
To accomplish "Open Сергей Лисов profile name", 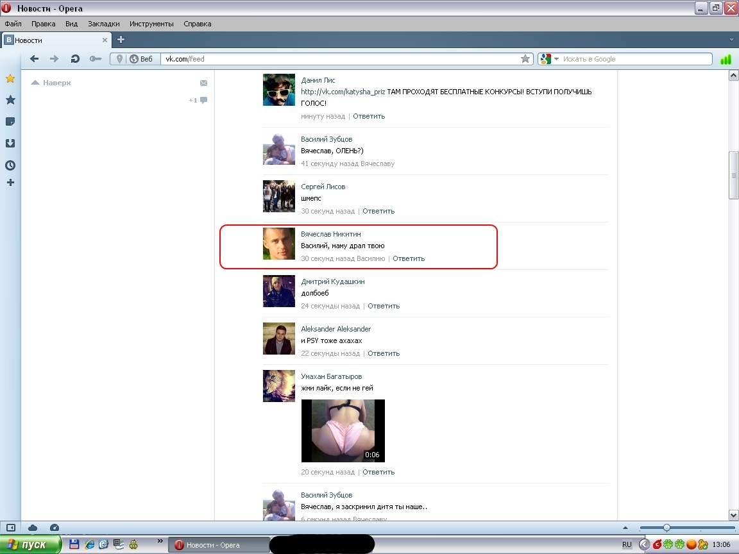I will point(323,187).
